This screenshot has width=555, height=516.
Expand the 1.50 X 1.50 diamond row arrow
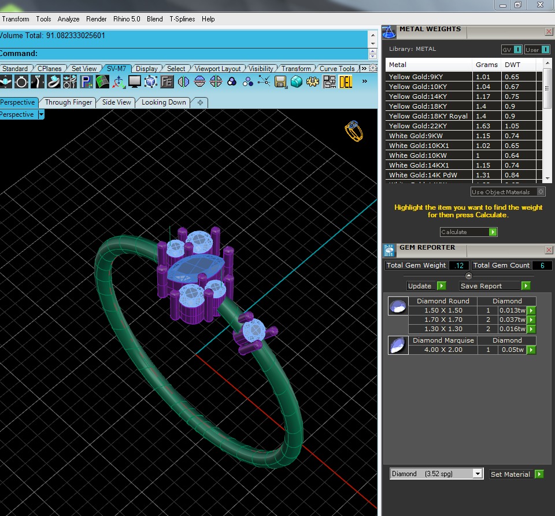tap(531, 310)
